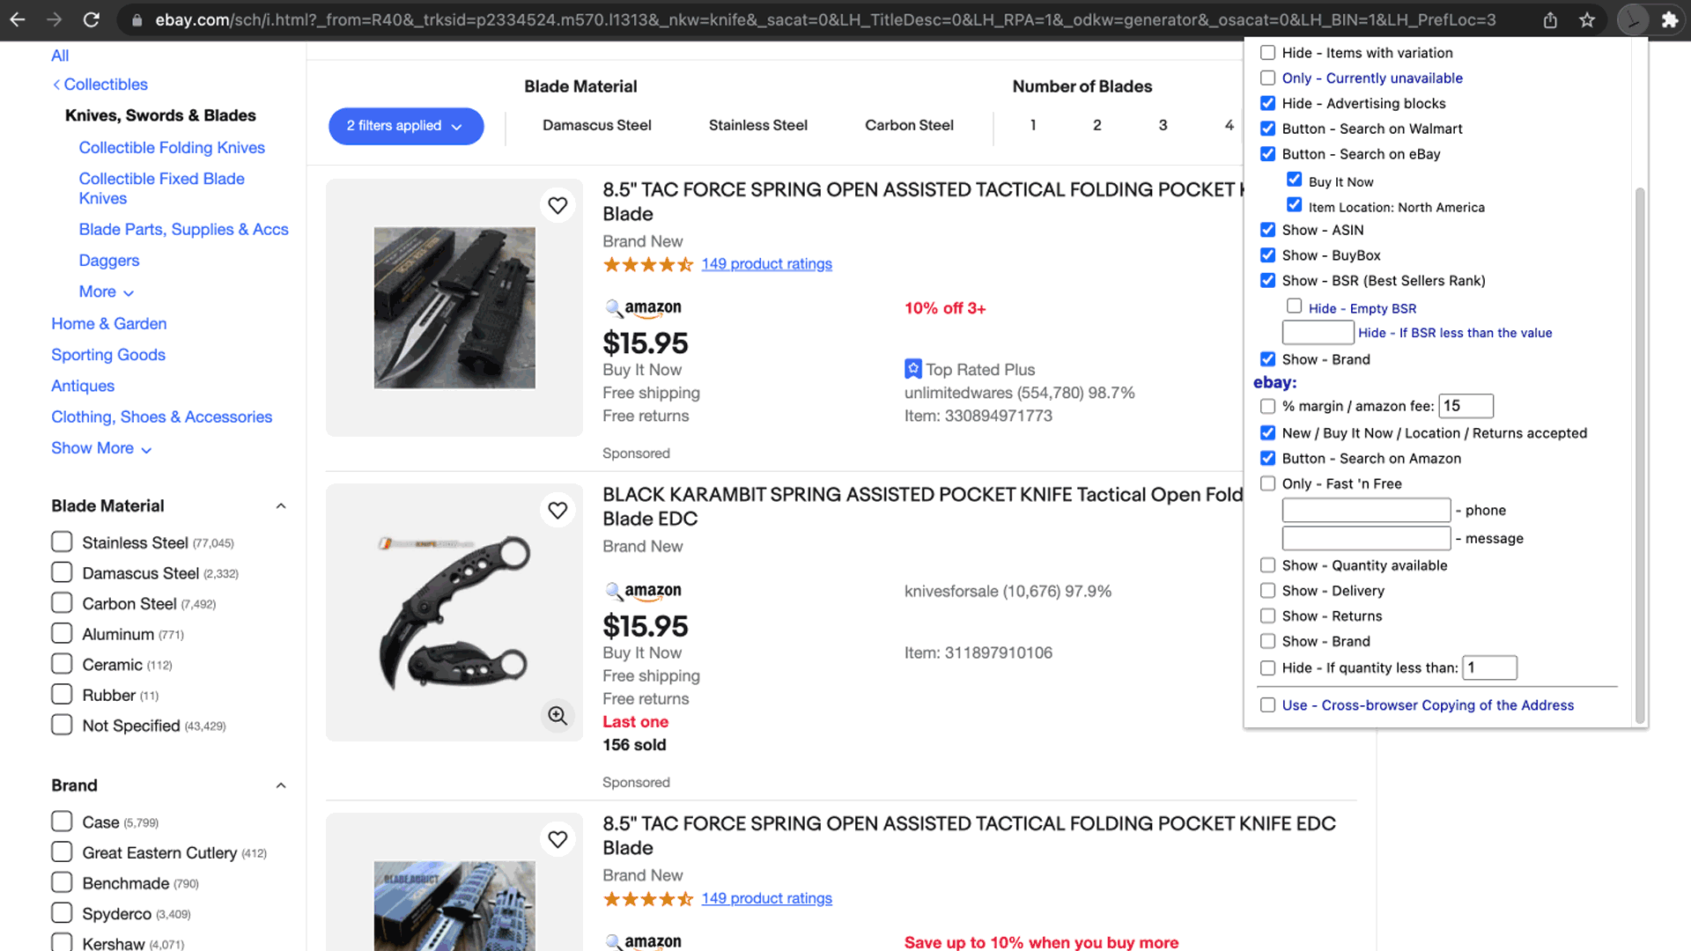Toggle Show - ASIN checkbox
The height and width of the screenshot is (951, 1691).
[x=1267, y=230]
